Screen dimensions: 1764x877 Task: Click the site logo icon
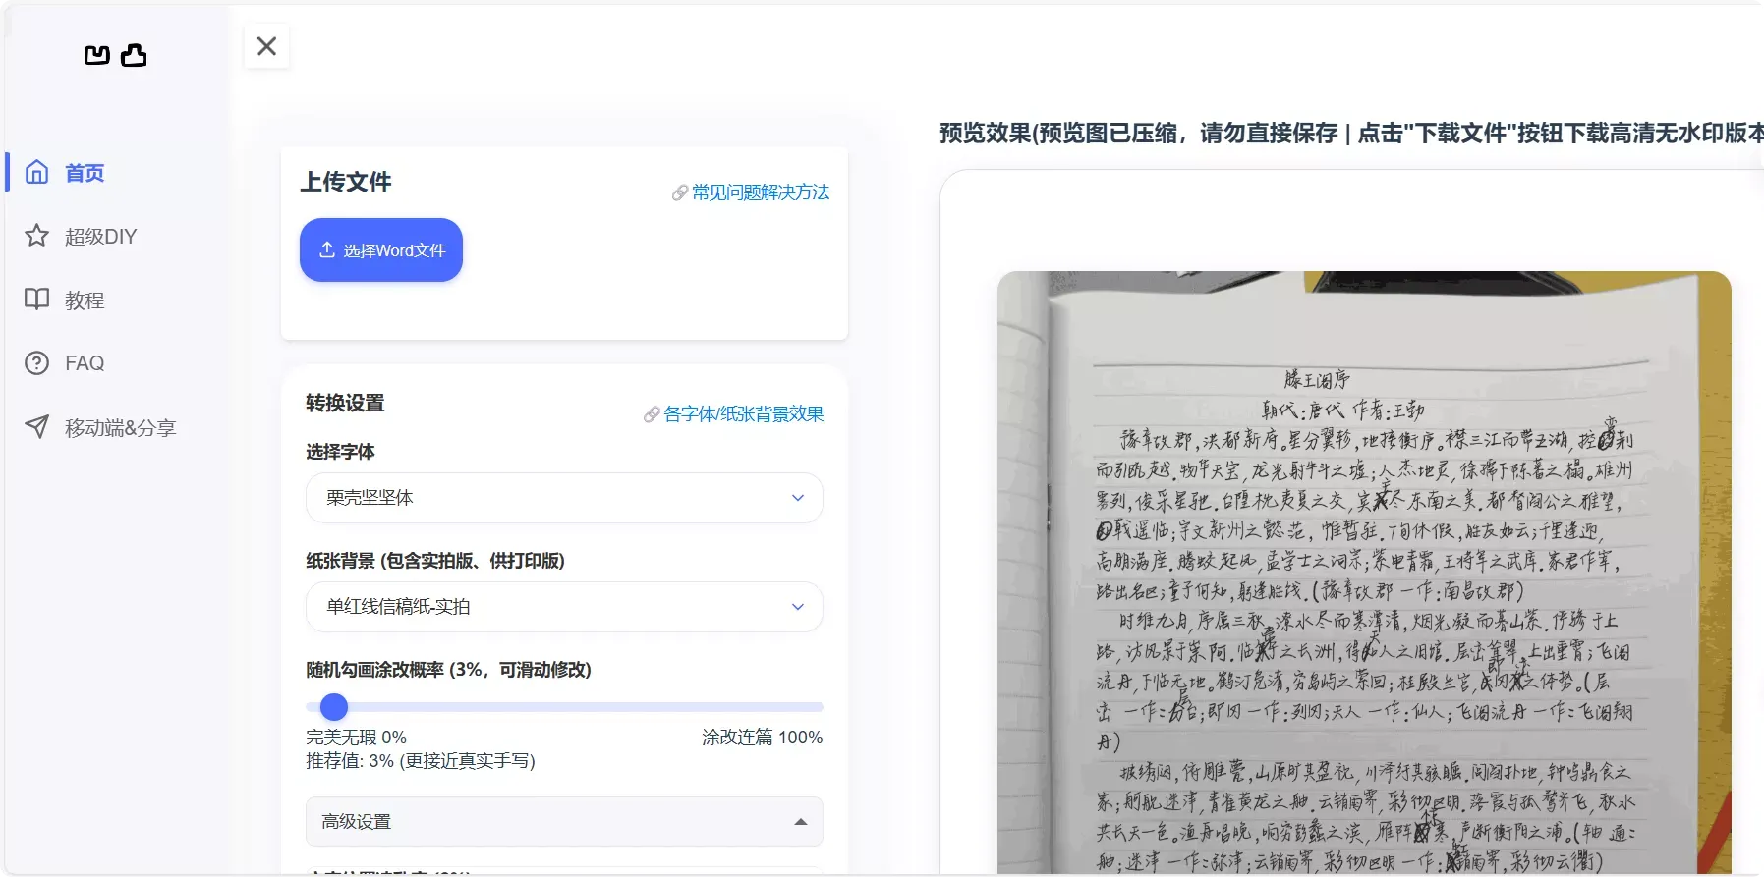tap(115, 56)
